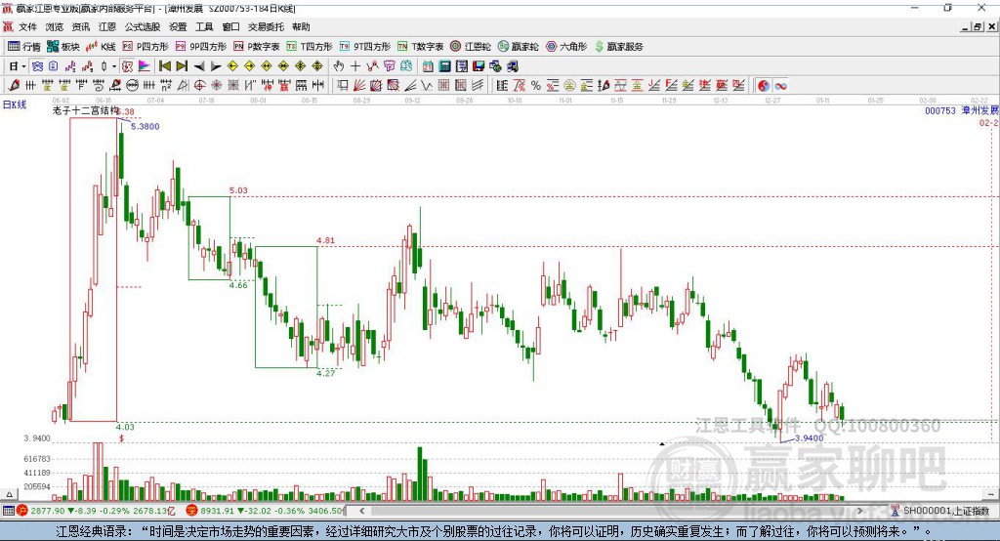This screenshot has width=1000, height=541.
Task: Click the calendar icon showing 21
Action: (x=428, y=66)
